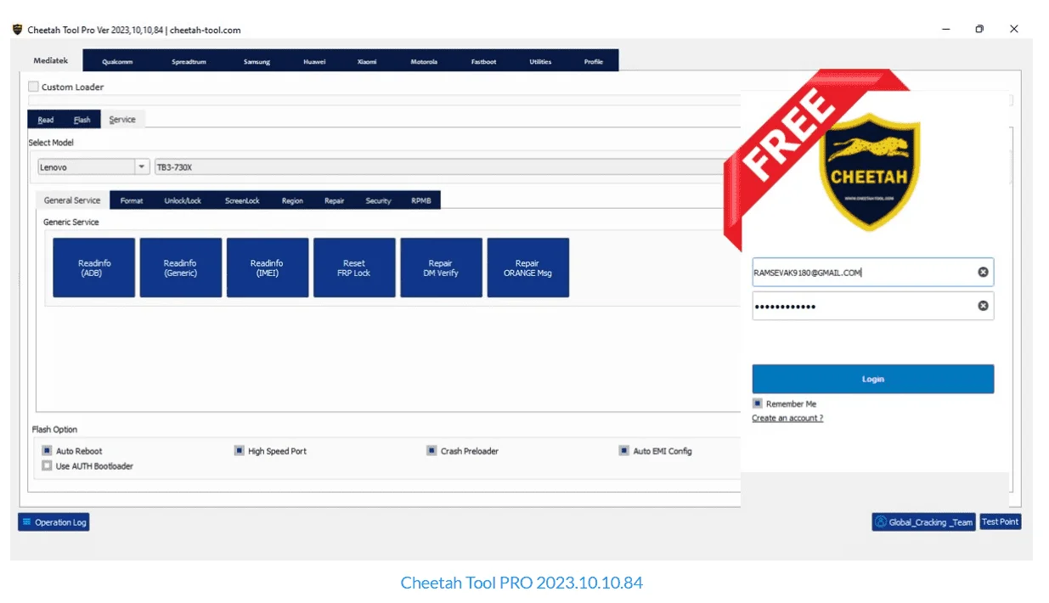Switch to the Motorola tab
Viewport: 1049px width, 603px height.
click(x=424, y=61)
